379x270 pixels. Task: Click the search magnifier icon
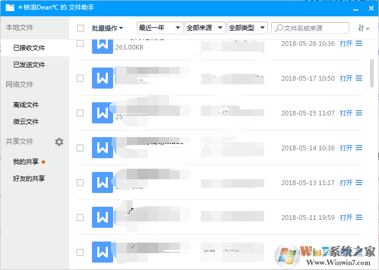(x=279, y=28)
